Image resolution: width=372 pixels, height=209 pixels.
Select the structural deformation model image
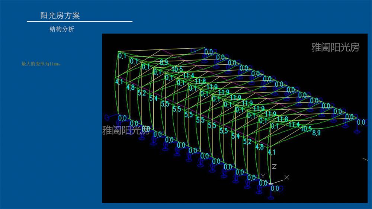[235, 118]
